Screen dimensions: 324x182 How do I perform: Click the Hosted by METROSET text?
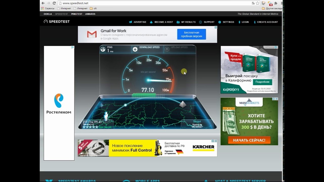[x=197, y=126]
